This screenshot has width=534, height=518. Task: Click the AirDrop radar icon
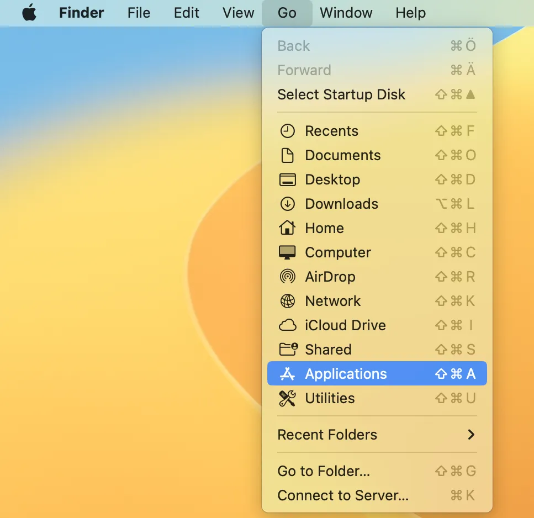click(288, 277)
